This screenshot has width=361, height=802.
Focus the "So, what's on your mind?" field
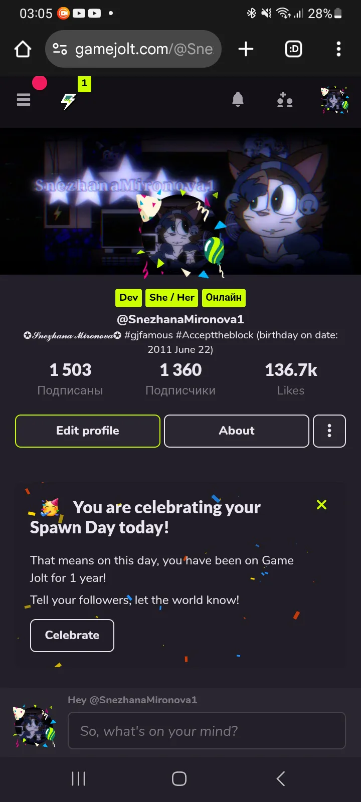[x=207, y=731]
